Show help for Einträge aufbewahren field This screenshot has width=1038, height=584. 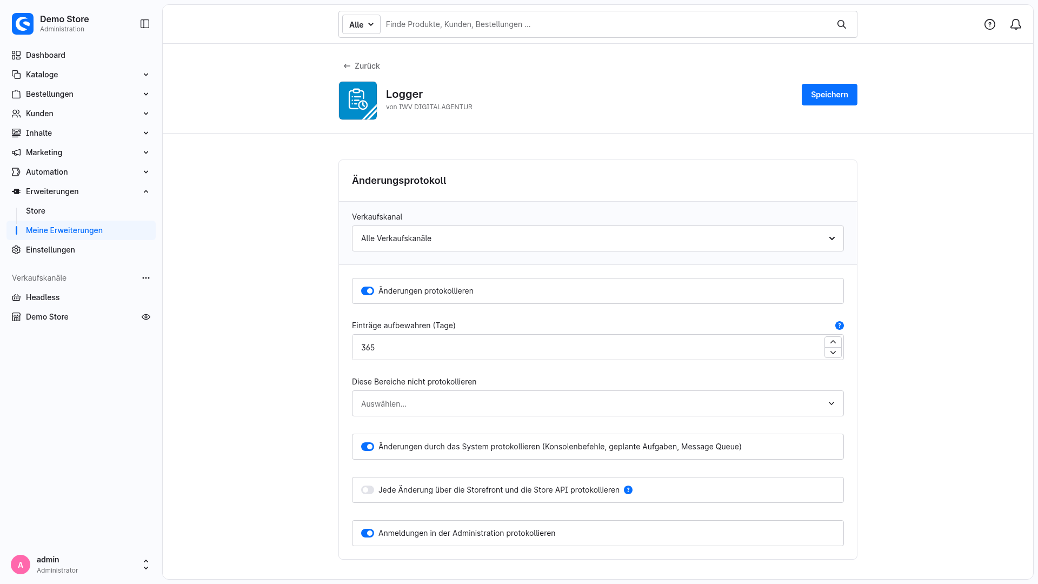840,326
